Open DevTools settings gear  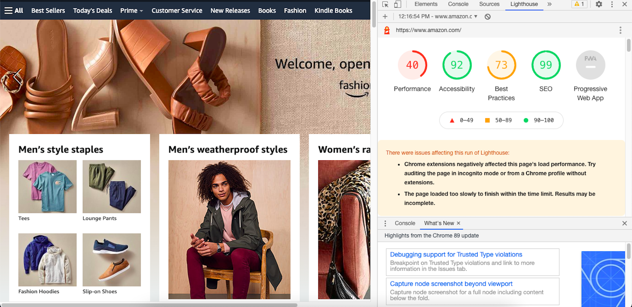pyautogui.click(x=599, y=4)
